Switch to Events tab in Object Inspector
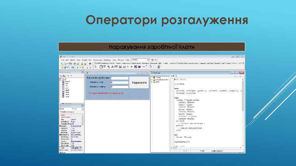 [70, 112]
